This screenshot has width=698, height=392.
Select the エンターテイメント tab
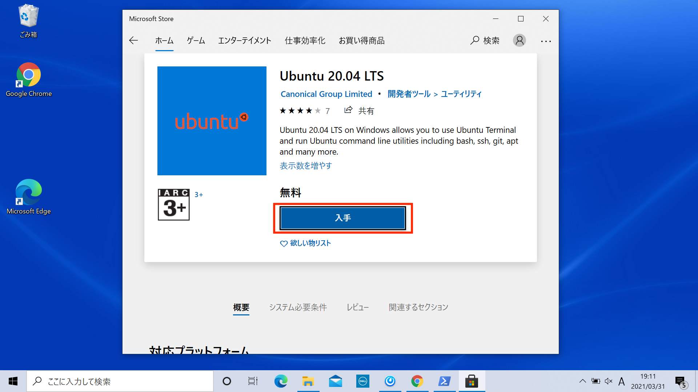coord(245,41)
